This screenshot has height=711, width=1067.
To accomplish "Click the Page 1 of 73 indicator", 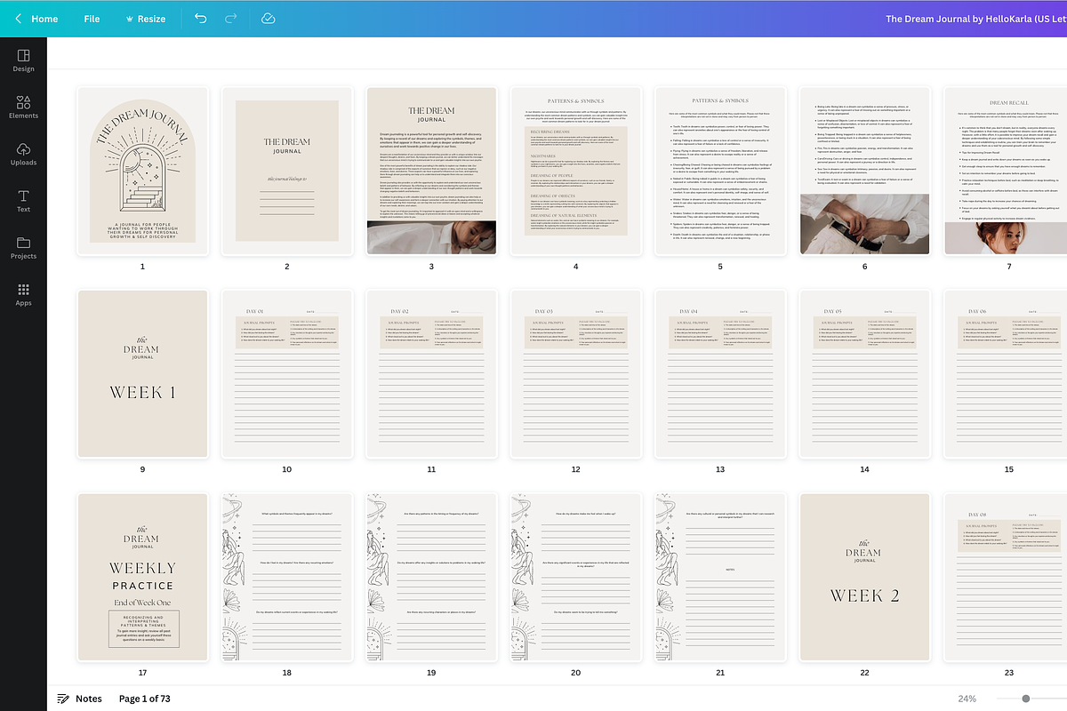I will [x=144, y=699].
